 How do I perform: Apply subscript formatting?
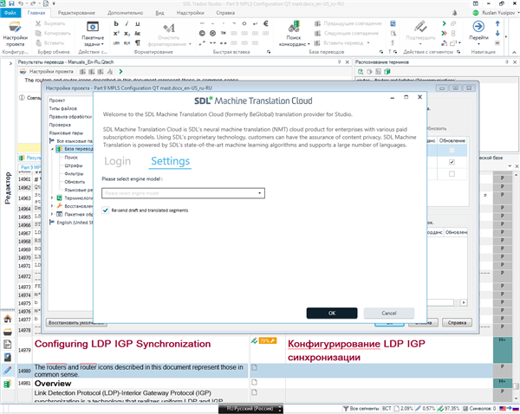[x=127, y=33]
